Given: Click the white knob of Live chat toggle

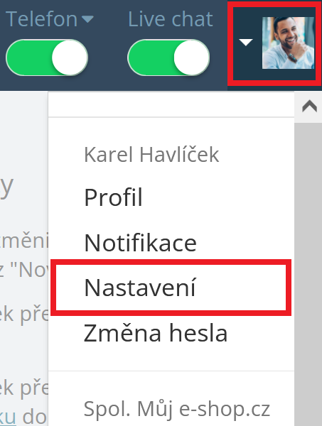Looking at the screenshot, I should coord(191,58).
